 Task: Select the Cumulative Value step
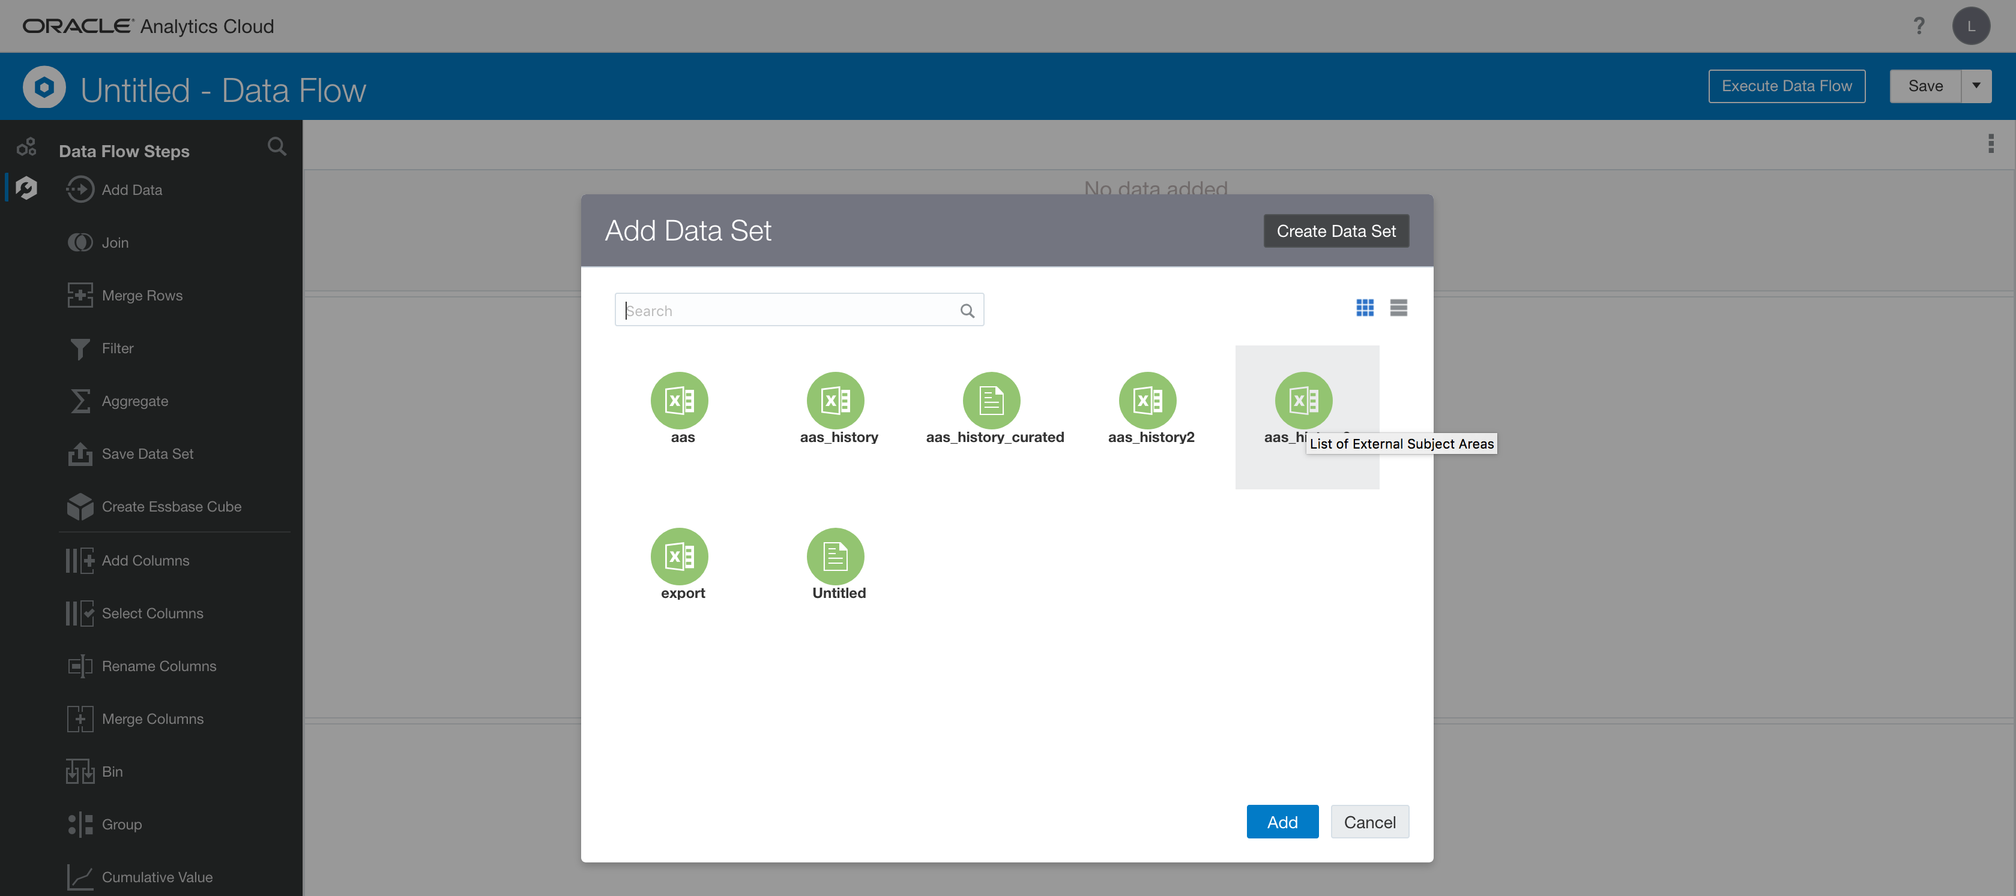[139, 876]
